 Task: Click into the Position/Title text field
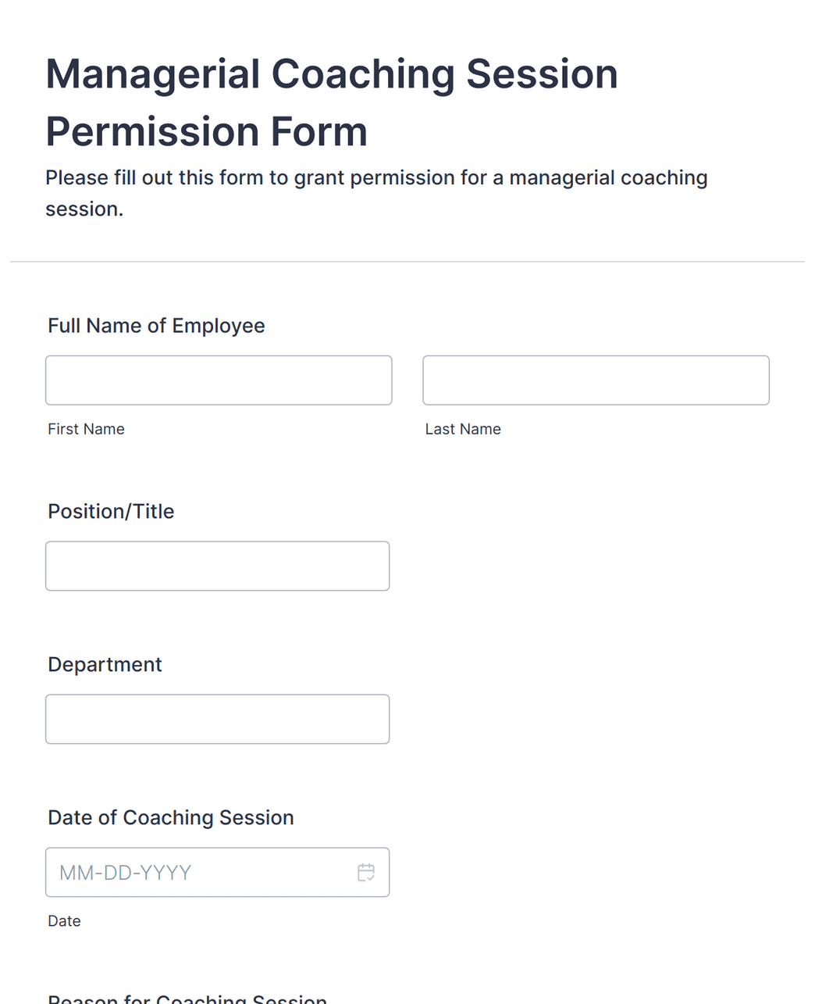(217, 566)
